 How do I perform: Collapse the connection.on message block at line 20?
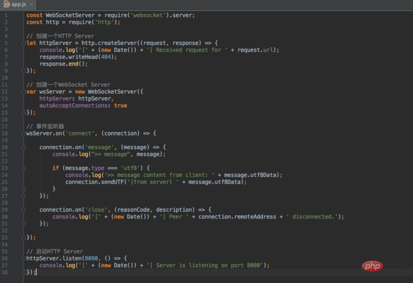pos(23,147)
